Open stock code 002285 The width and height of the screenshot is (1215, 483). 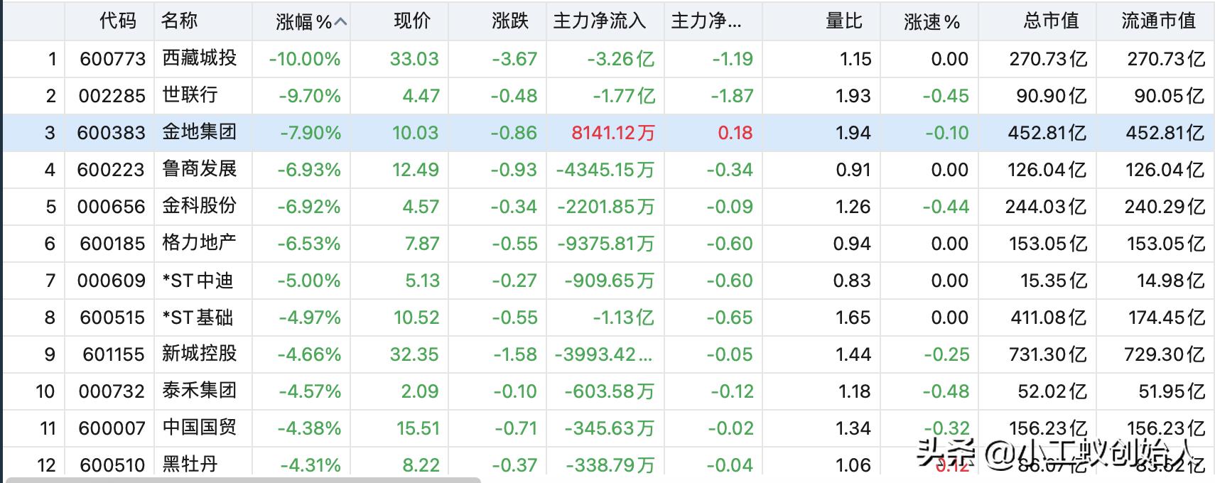pyautogui.click(x=112, y=96)
